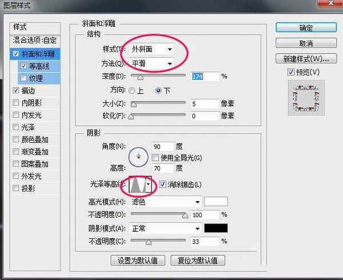The width and height of the screenshot is (343, 280).
Task: Click 设置为默认值 button
Action: pyautogui.click(x=138, y=261)
